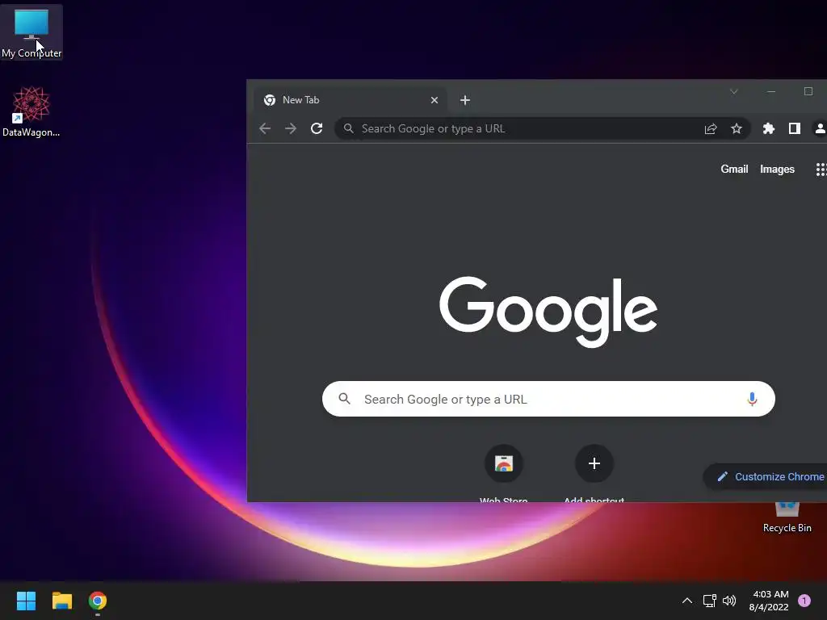
Task: Launch File Explorer from the taskbar
Action: click(x=61, y=601)
